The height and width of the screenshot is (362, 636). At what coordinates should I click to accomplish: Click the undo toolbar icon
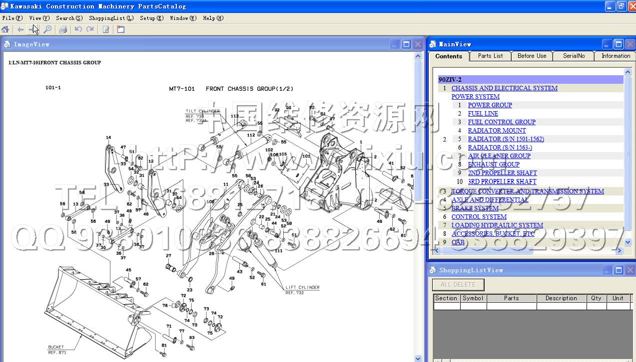(78, 29)
